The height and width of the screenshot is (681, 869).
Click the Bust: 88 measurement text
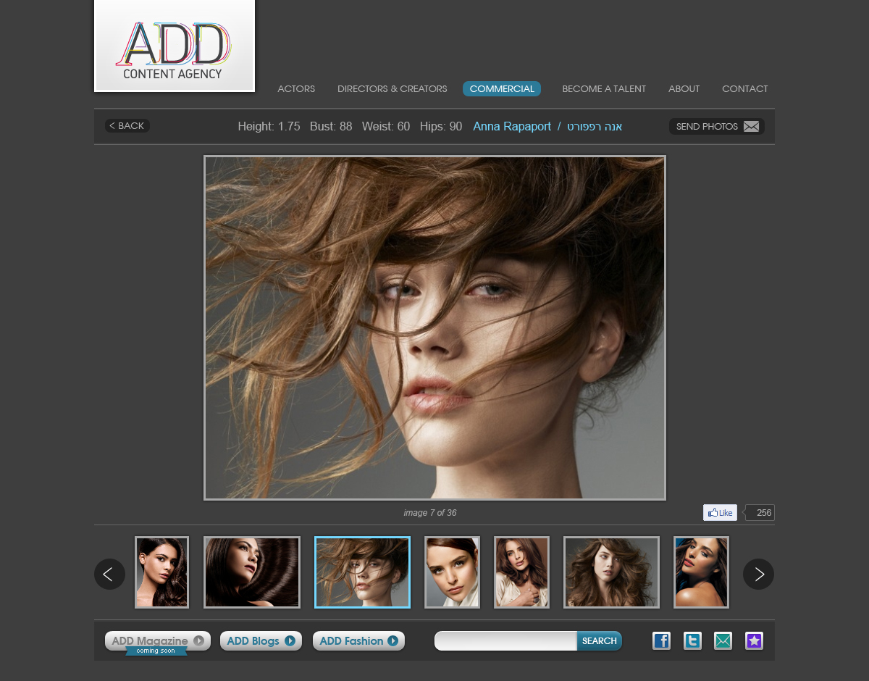331,127
